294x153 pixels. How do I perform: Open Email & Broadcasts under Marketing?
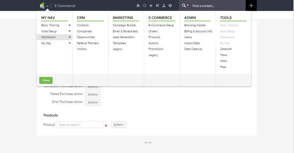click(125, 31)
